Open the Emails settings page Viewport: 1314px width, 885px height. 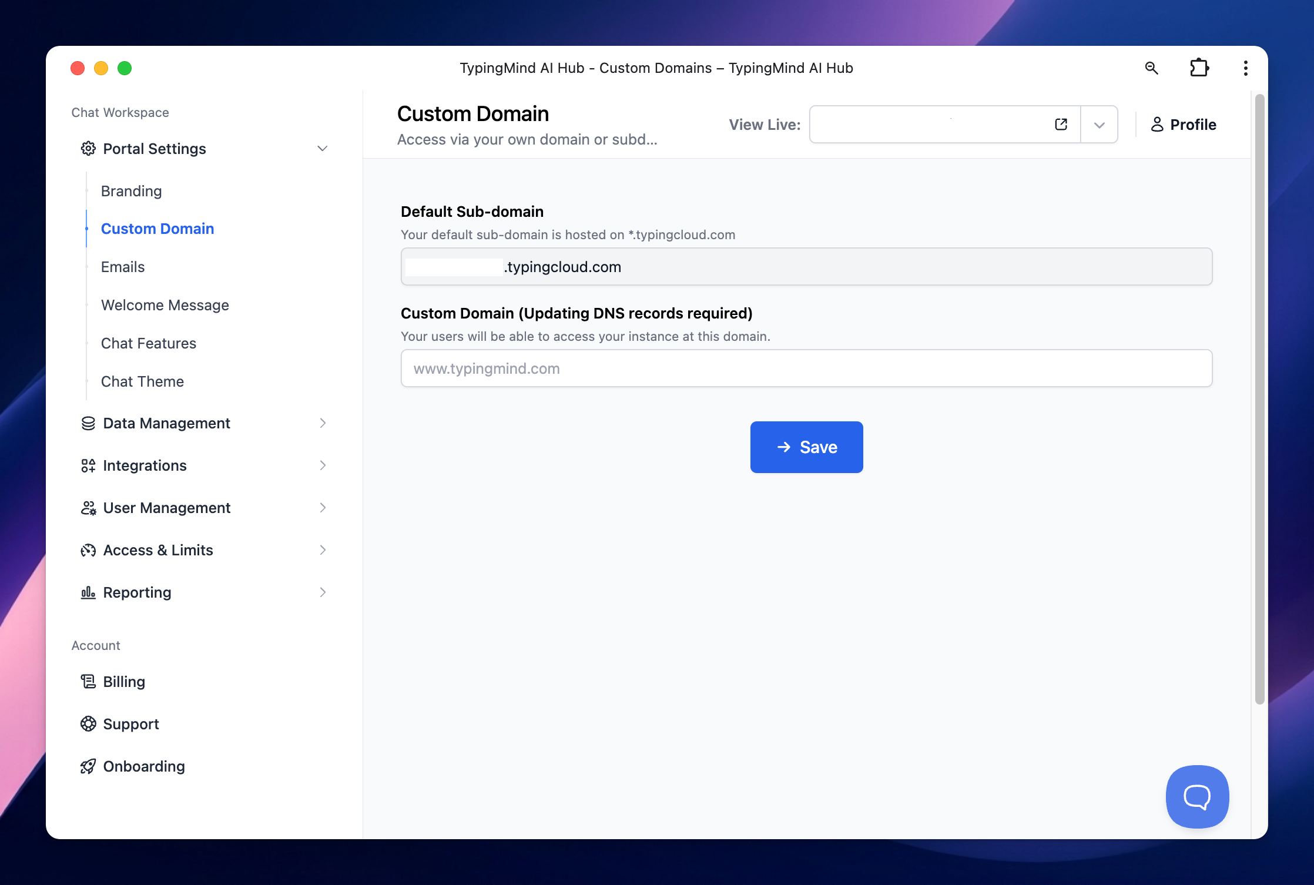click(x=123, y=267)
